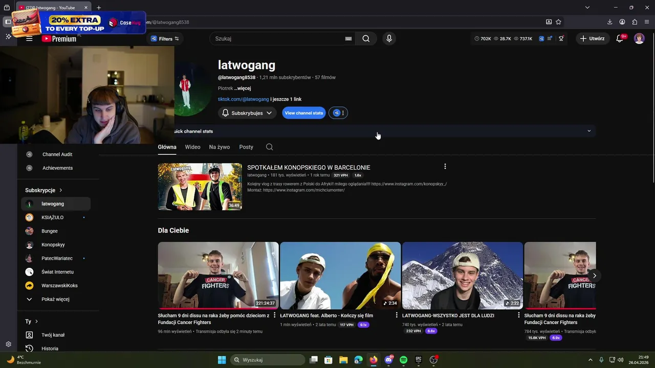Image resolution: width=655 pixels, height=368 pixels.
Task: Open Kończy się film video thumbnail
Action: pos(340,275)
